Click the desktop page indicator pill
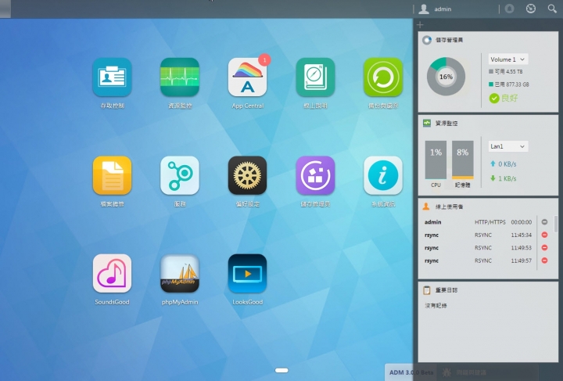 tap(281, 370)
